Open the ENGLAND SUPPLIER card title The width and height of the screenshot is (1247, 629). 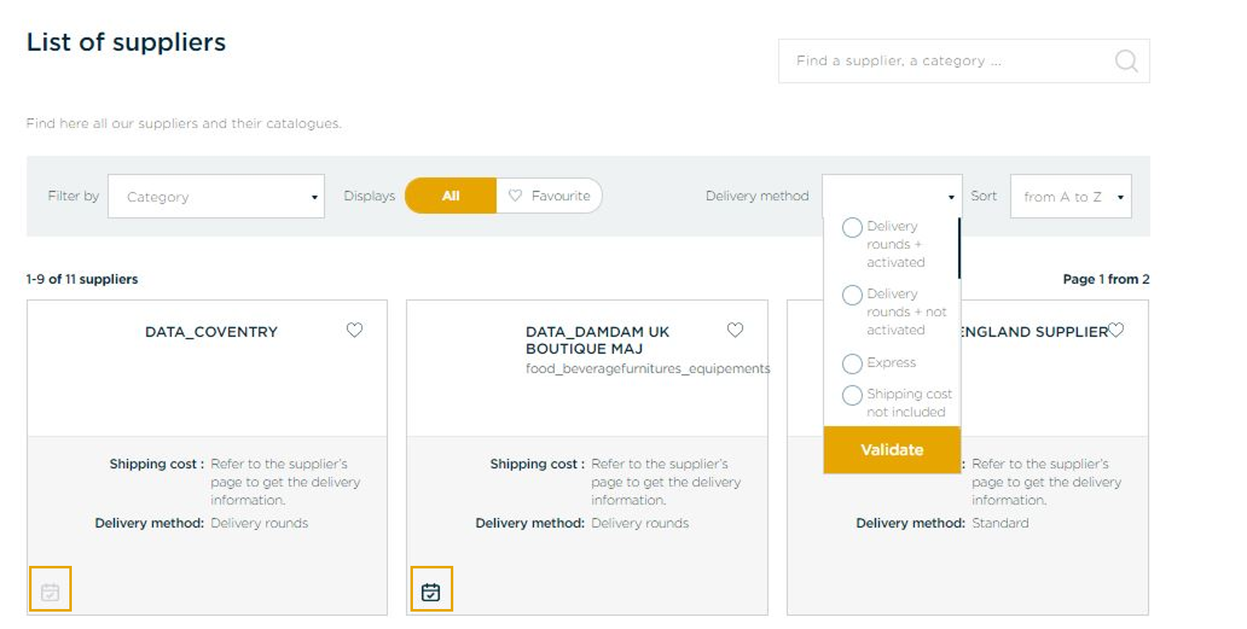click(1034, 332)
